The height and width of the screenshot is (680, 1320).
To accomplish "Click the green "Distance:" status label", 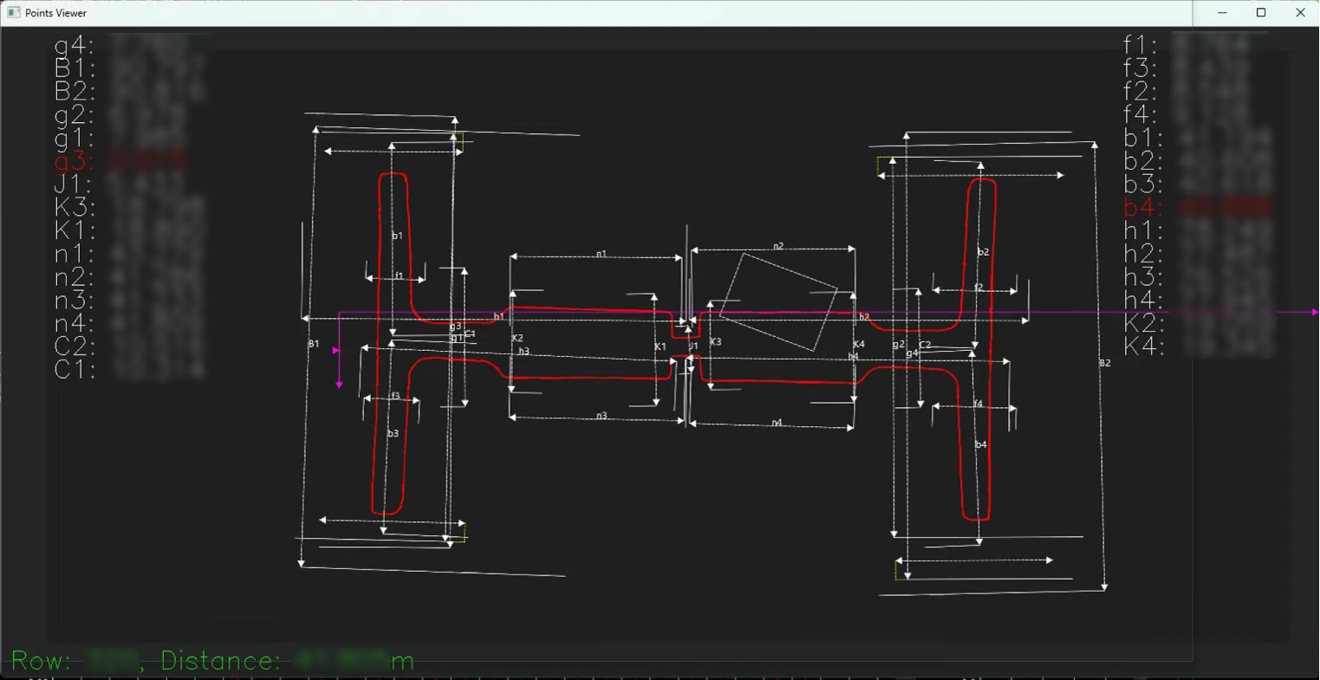I will click(221, 661).
